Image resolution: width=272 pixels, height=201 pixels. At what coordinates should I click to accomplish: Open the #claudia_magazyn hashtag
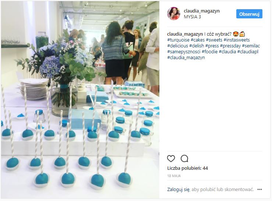tap(186, 58)
